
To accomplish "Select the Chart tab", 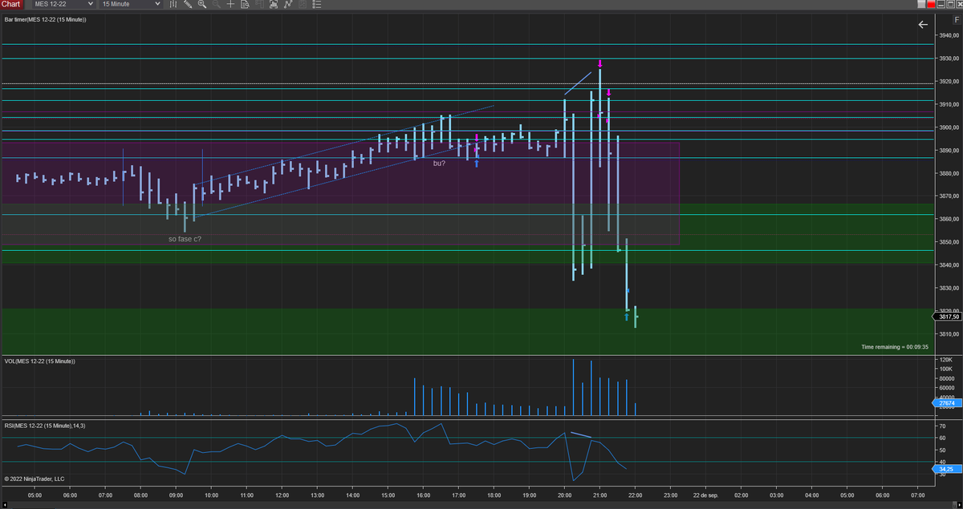I will [11, 4].
